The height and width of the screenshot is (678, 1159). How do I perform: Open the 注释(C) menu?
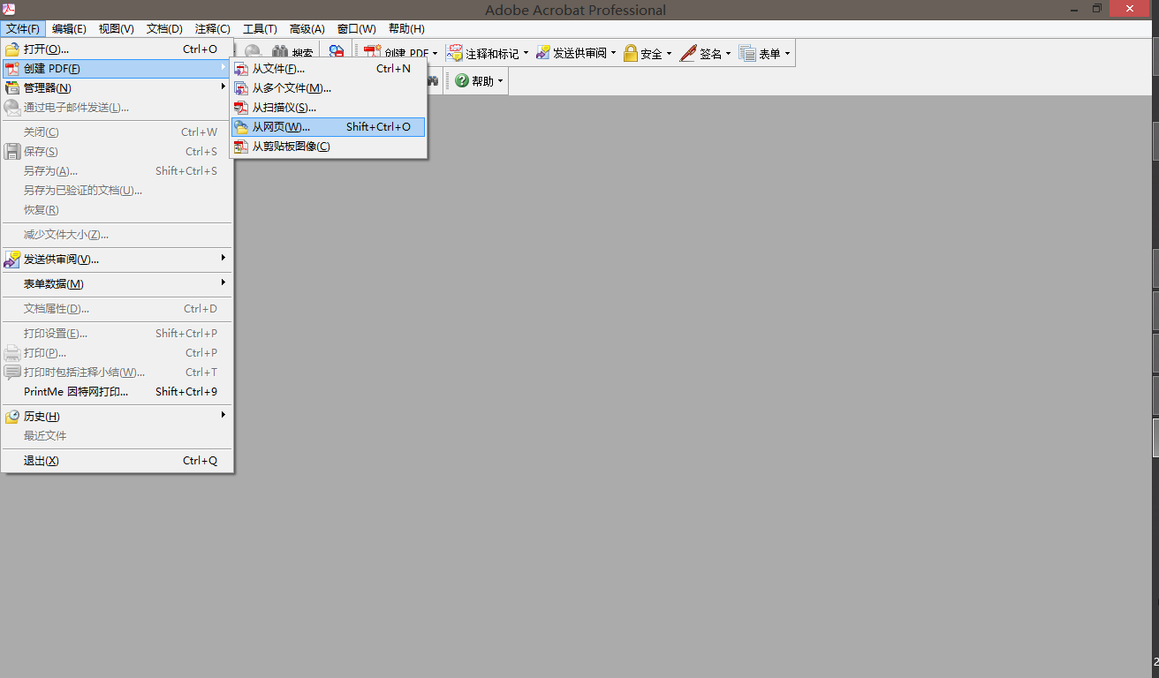click(213, 29)
